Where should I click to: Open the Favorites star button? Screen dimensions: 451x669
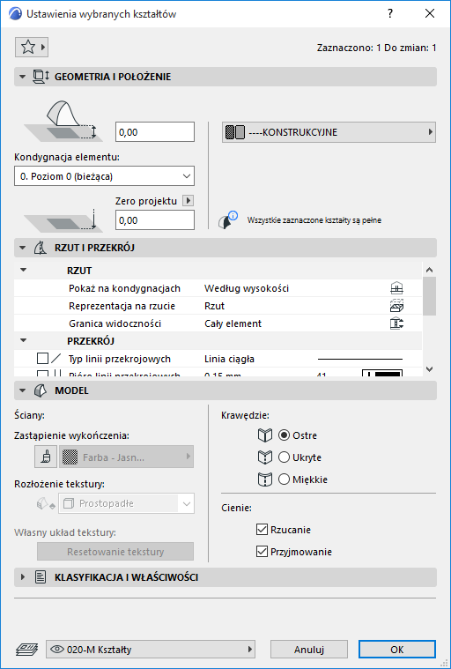pos(31,47)
